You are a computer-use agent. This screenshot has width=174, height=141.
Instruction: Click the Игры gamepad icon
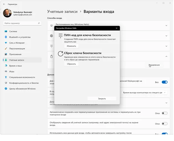click(x=6, y=71)
